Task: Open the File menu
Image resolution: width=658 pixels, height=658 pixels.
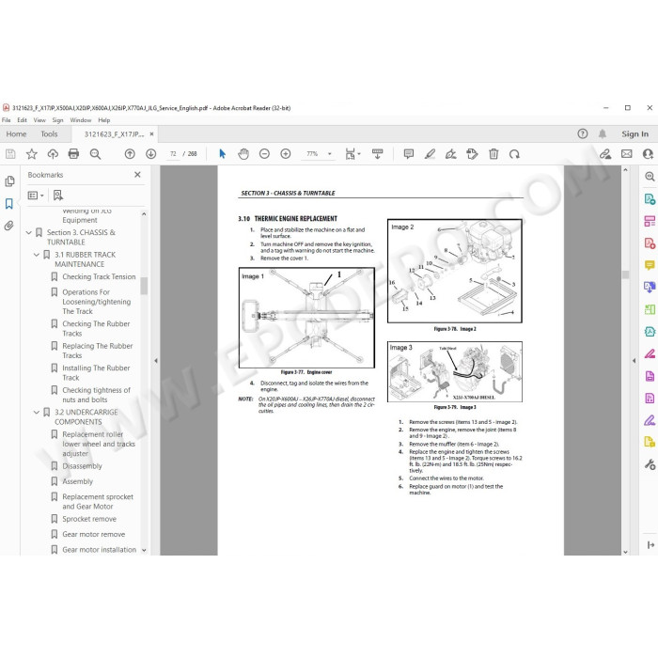Action: coord(7,120)
